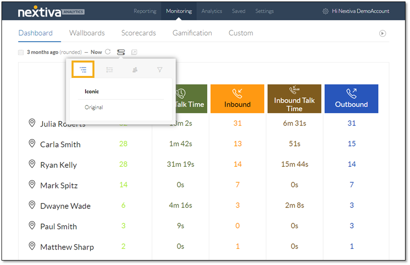Click Carla Smith talk time 1m 42s
Viewport: 410px width, 265px height.
click(x=181, y=143)
